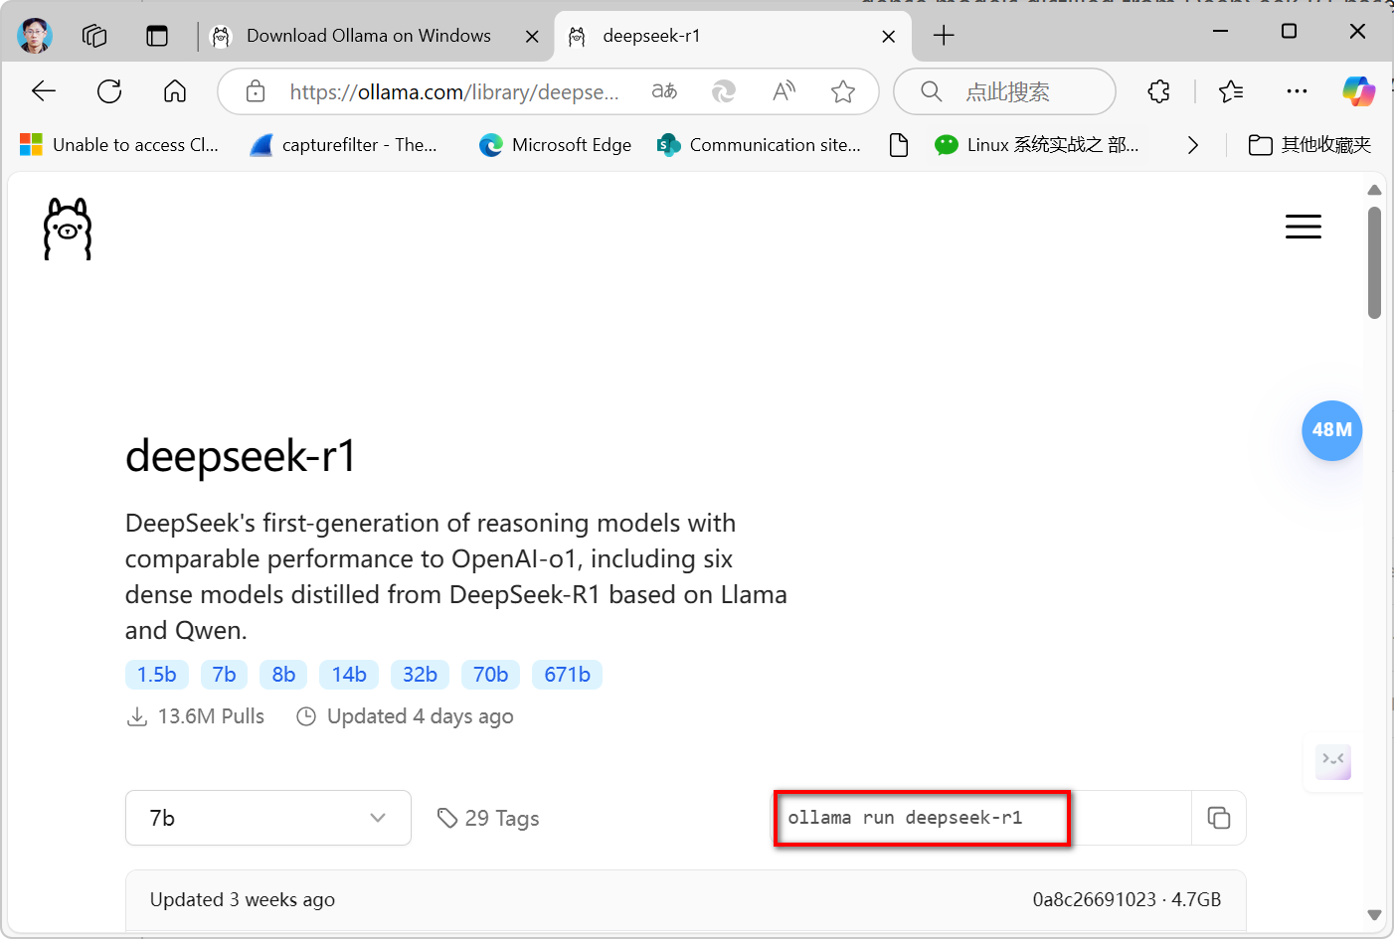Screen dimensions: 1394x939
Task: Open Unable to access Cl... bookmark
Action: pyautogui.click(x=119, y=145)
